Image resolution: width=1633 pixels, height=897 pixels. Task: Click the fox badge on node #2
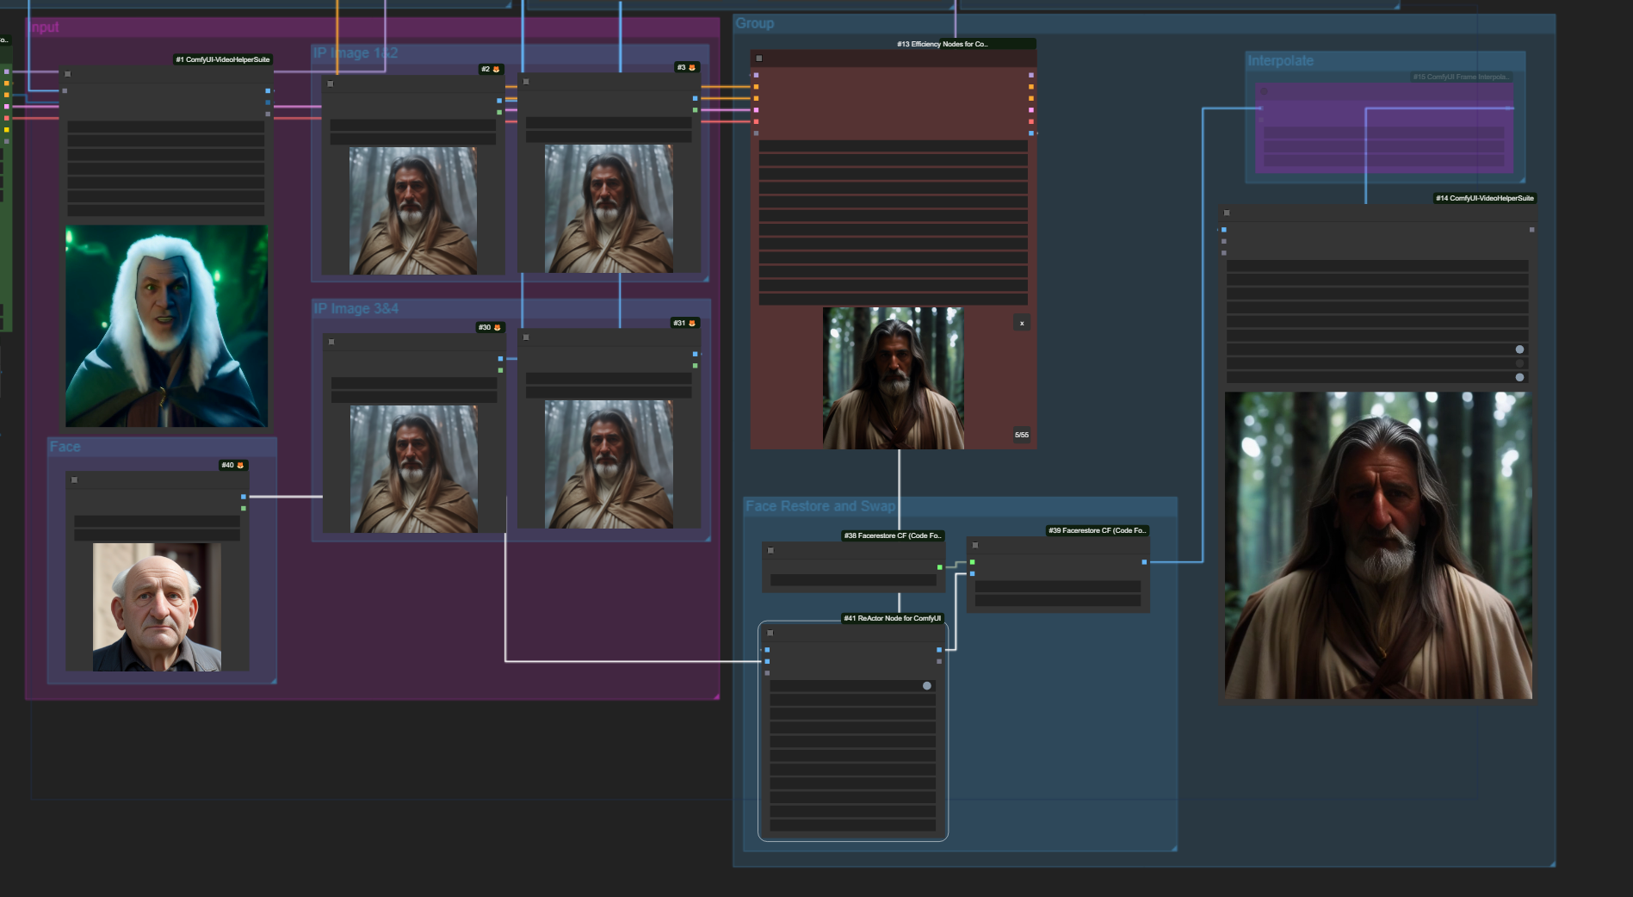pyautogui.click(x=496, y=70)
